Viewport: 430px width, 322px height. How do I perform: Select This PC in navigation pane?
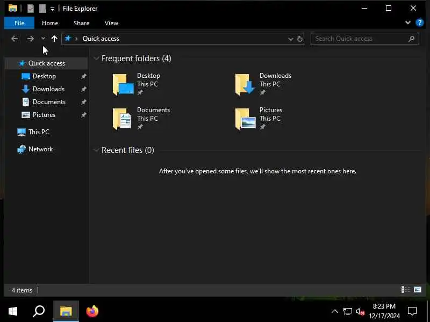pos(39,132)
